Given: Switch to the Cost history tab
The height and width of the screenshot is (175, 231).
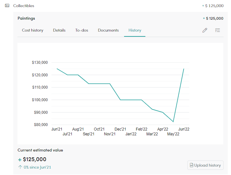Looking at the screenshot, I should 33,30.
